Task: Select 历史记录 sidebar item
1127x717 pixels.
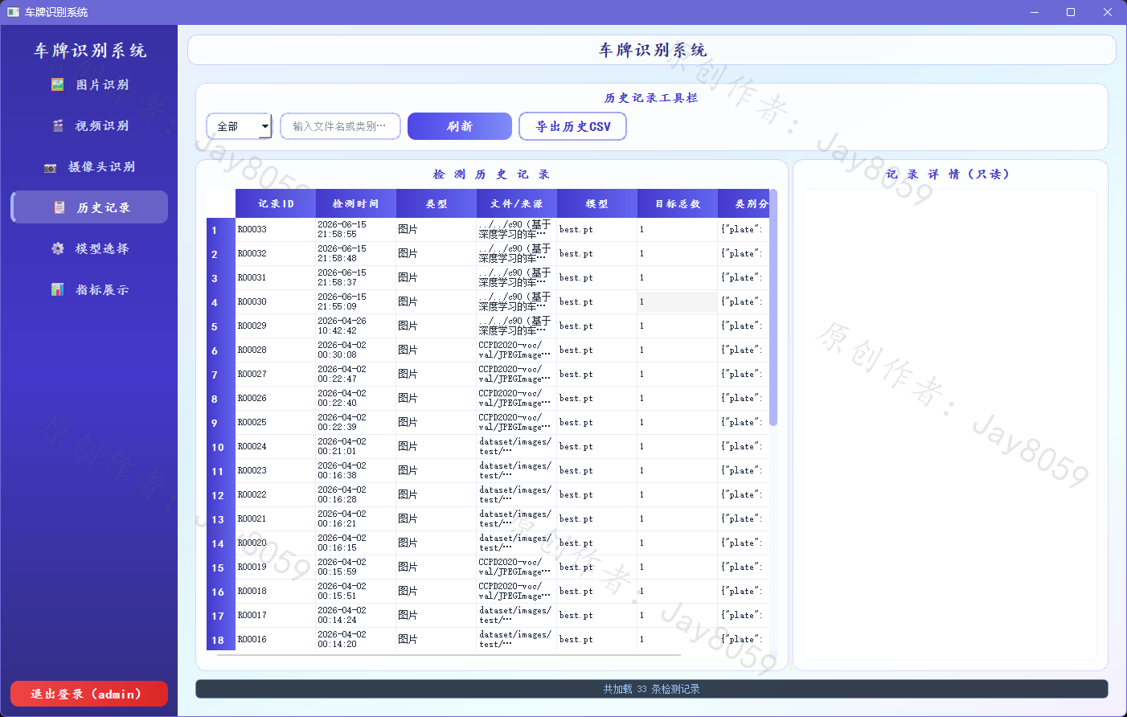Action: 89,207
